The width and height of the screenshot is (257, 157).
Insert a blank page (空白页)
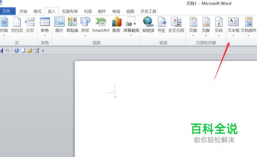17,25
